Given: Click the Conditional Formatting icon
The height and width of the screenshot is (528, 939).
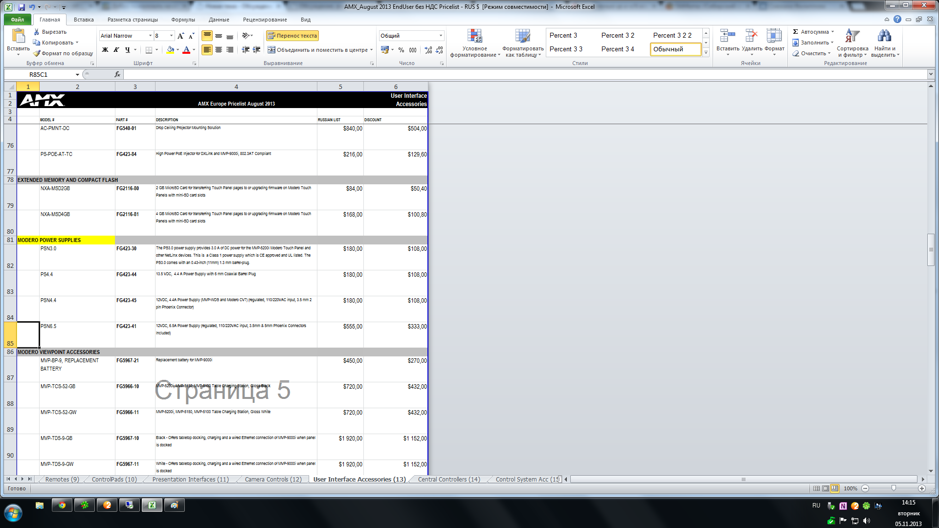Looking at the screenshot, I should [x=474, y=36].
